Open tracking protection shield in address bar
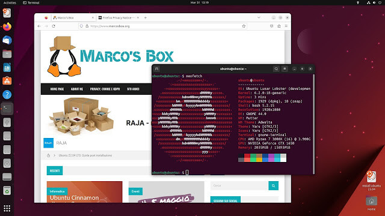The width and height of the screenshot is (385, 216). pos(82,26)
